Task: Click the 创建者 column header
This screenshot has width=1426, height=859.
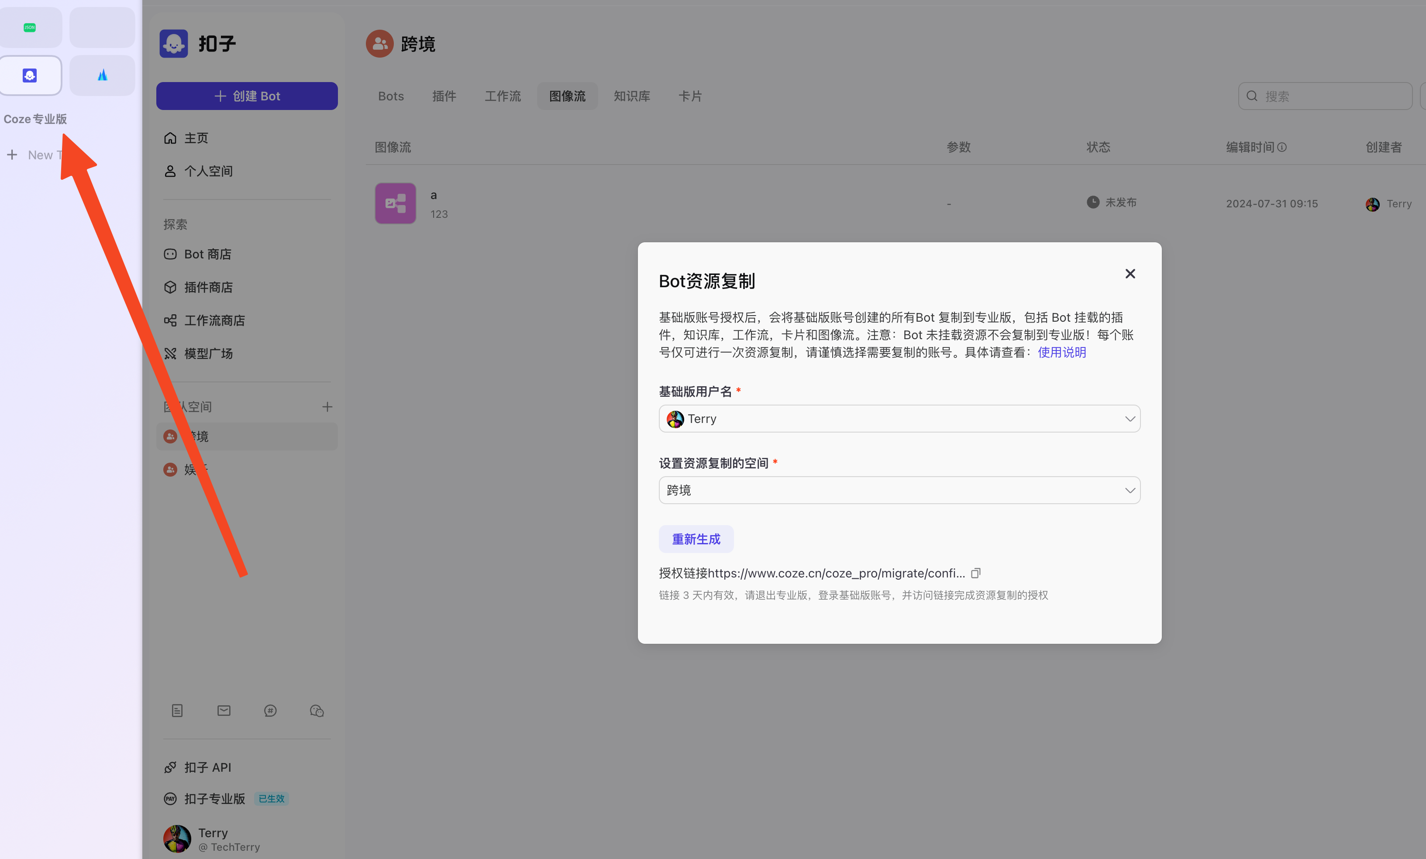Action: (1385, 147)
